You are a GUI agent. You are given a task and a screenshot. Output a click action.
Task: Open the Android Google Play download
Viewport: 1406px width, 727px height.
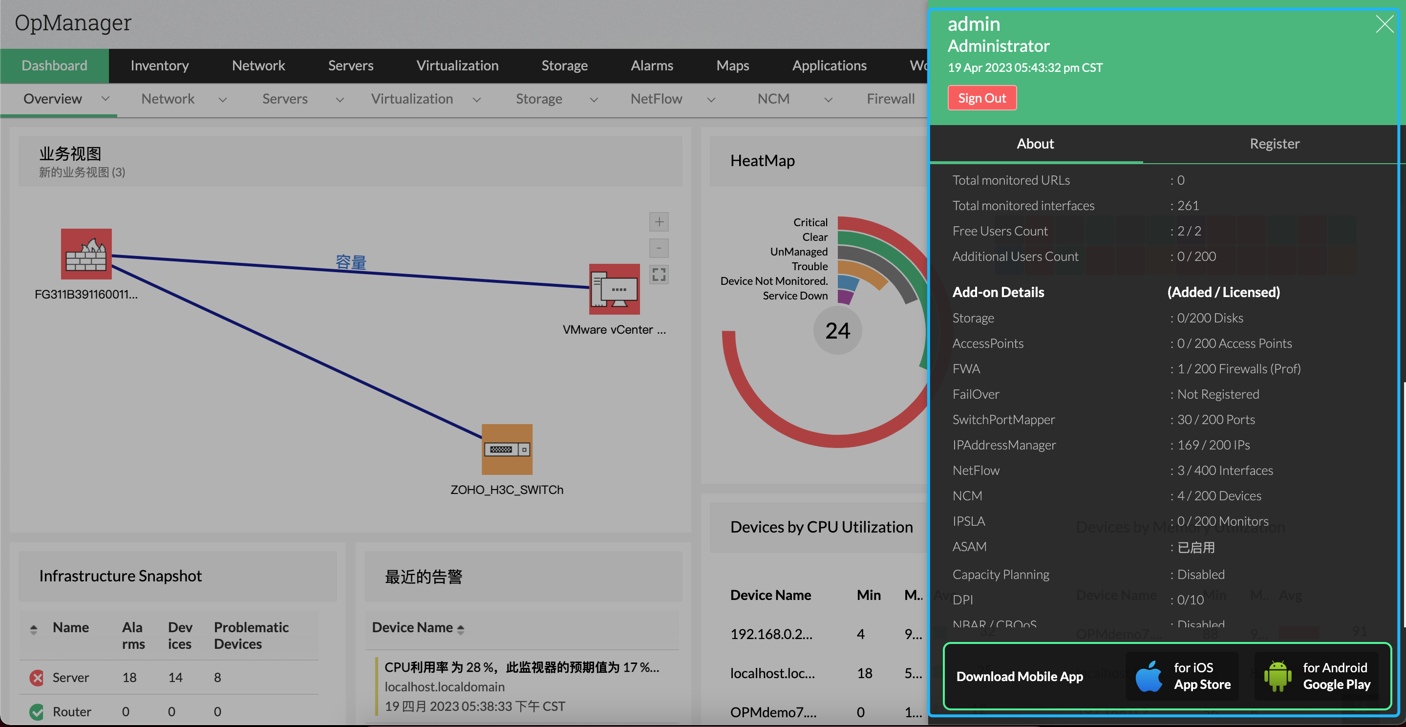[1317, 676]
